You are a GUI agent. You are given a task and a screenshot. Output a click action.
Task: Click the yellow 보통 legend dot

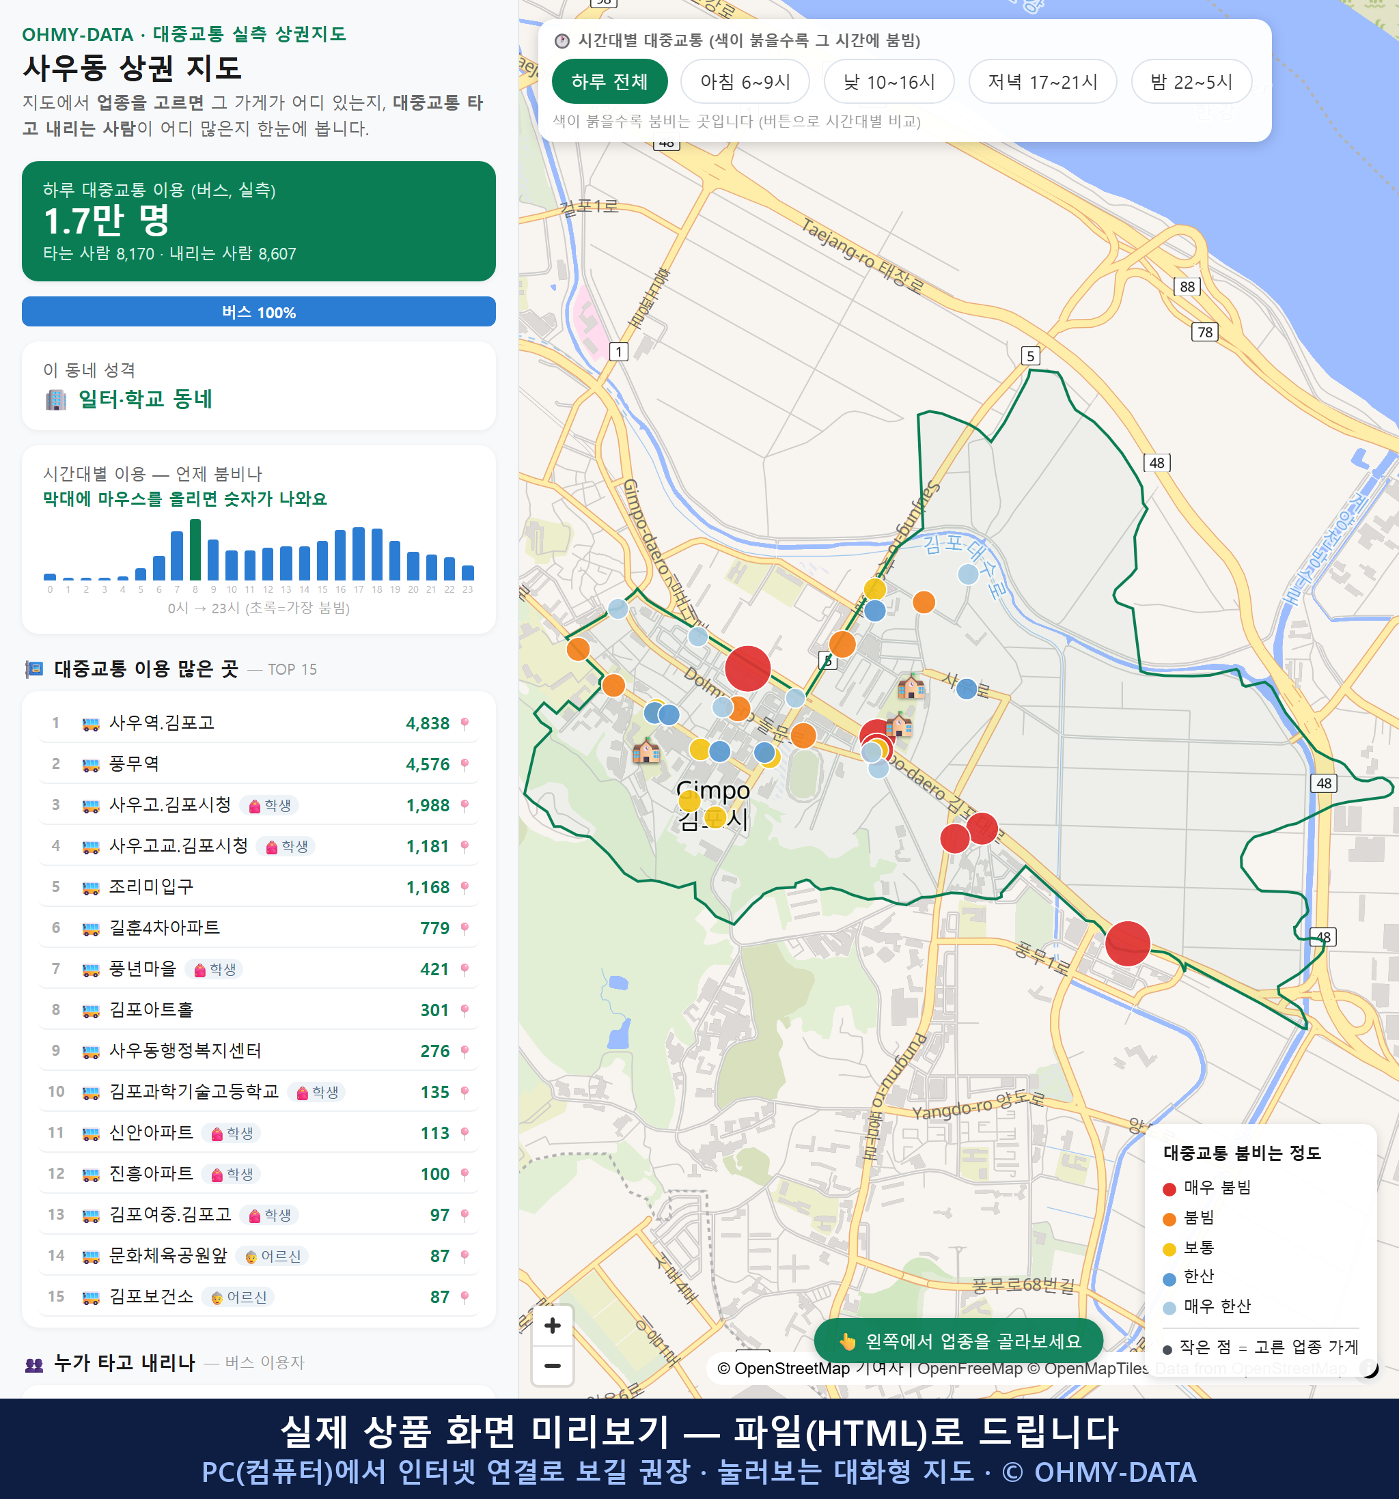pos(1169,1250)
